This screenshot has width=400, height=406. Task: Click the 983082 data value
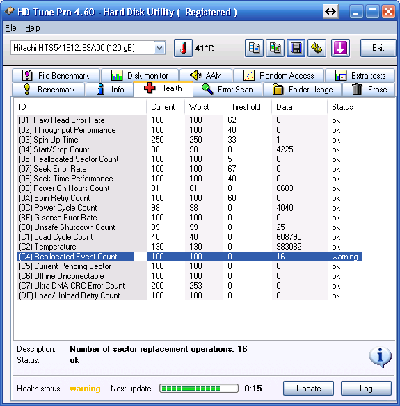pyautogui.click(x=289, y=247)
